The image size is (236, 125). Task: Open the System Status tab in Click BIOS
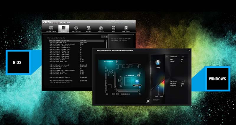click(51, 29)
